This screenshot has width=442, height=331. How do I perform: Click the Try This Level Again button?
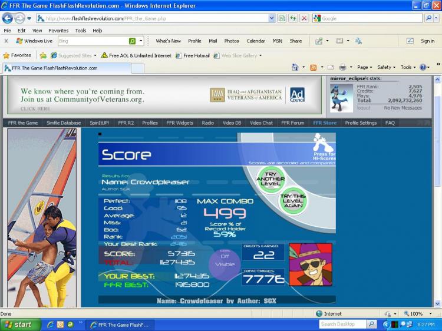tap(293, 201)
